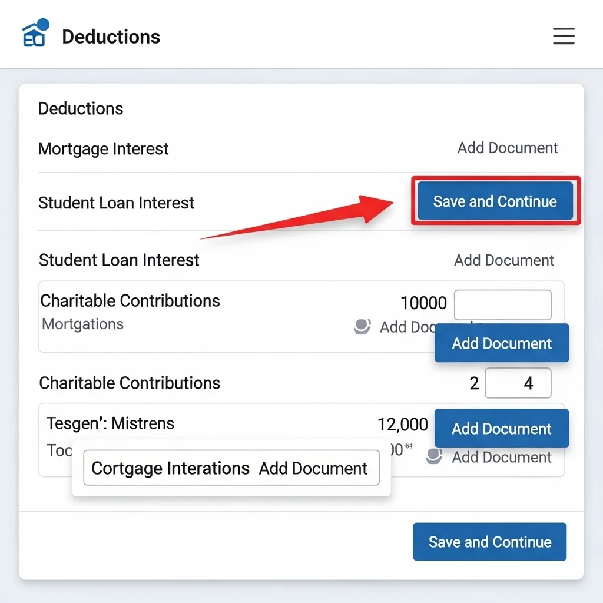Click Add Document link for Mortgage Interest
603x603 pixels.
[508, 148]
